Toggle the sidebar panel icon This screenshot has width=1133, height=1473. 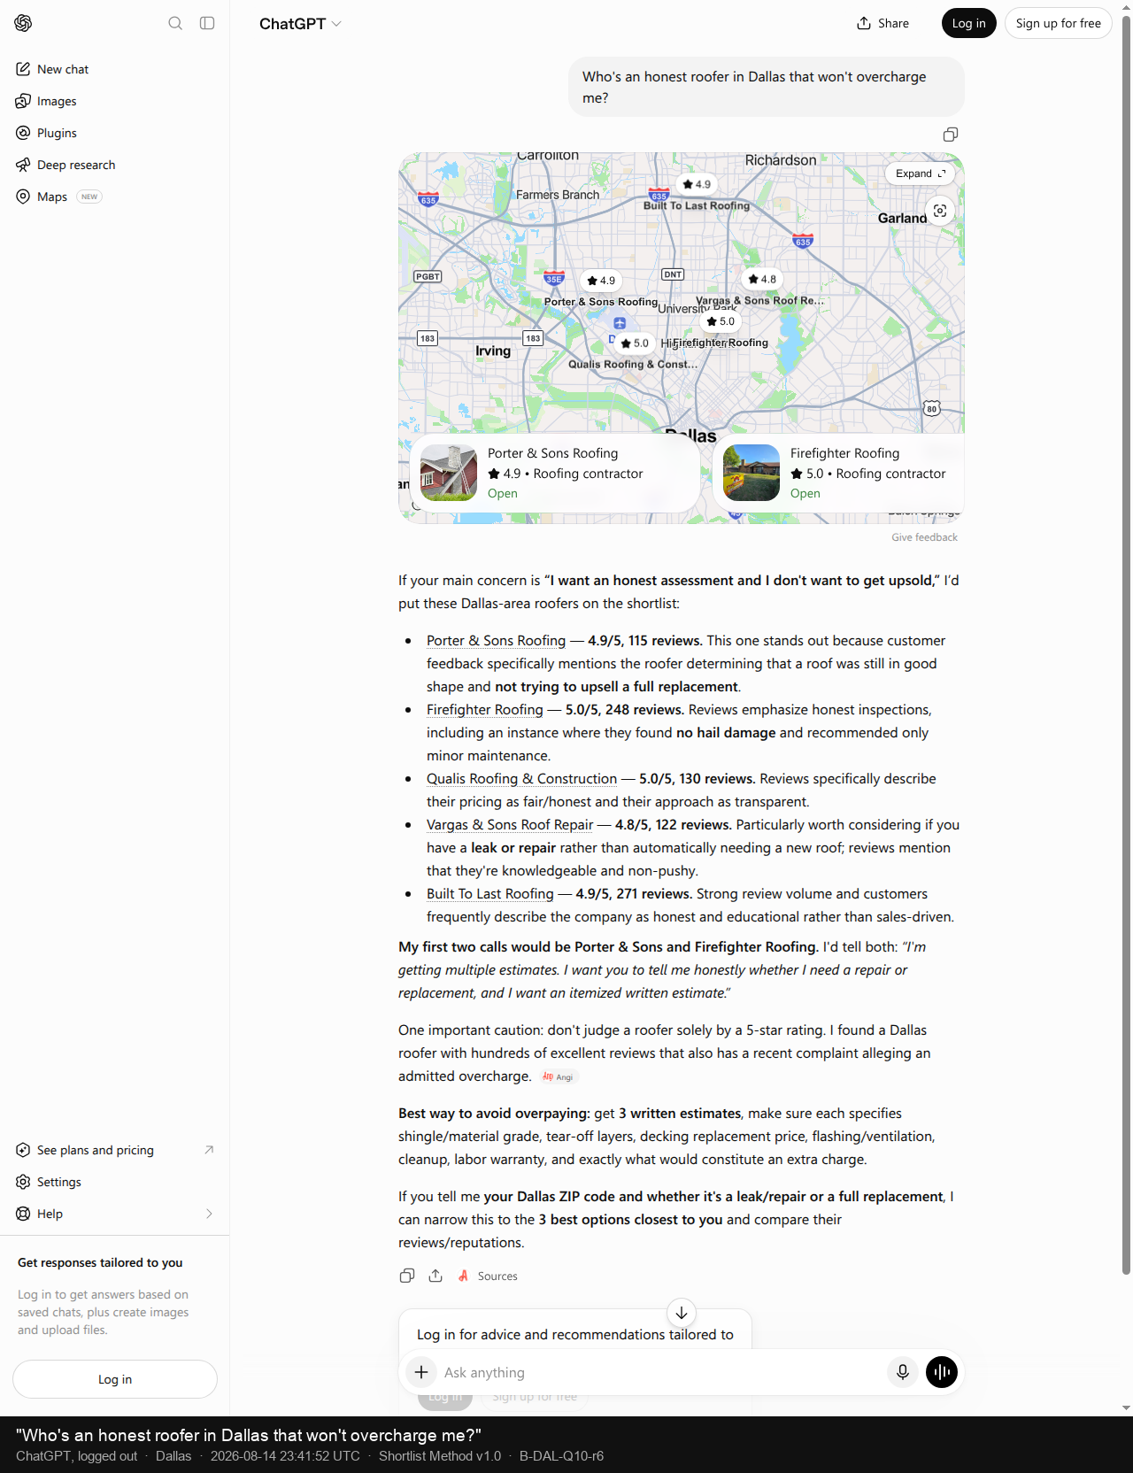207,23
